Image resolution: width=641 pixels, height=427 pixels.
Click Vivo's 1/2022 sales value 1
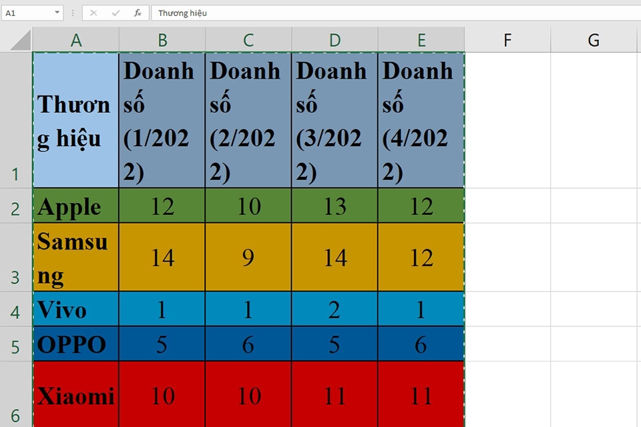pyautogui.click(x=162, y=309)
